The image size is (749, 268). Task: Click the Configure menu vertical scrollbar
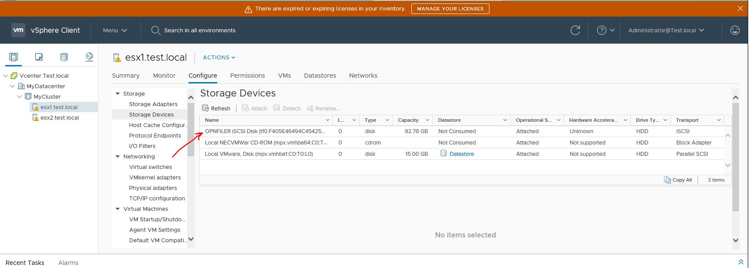point(191,129)
